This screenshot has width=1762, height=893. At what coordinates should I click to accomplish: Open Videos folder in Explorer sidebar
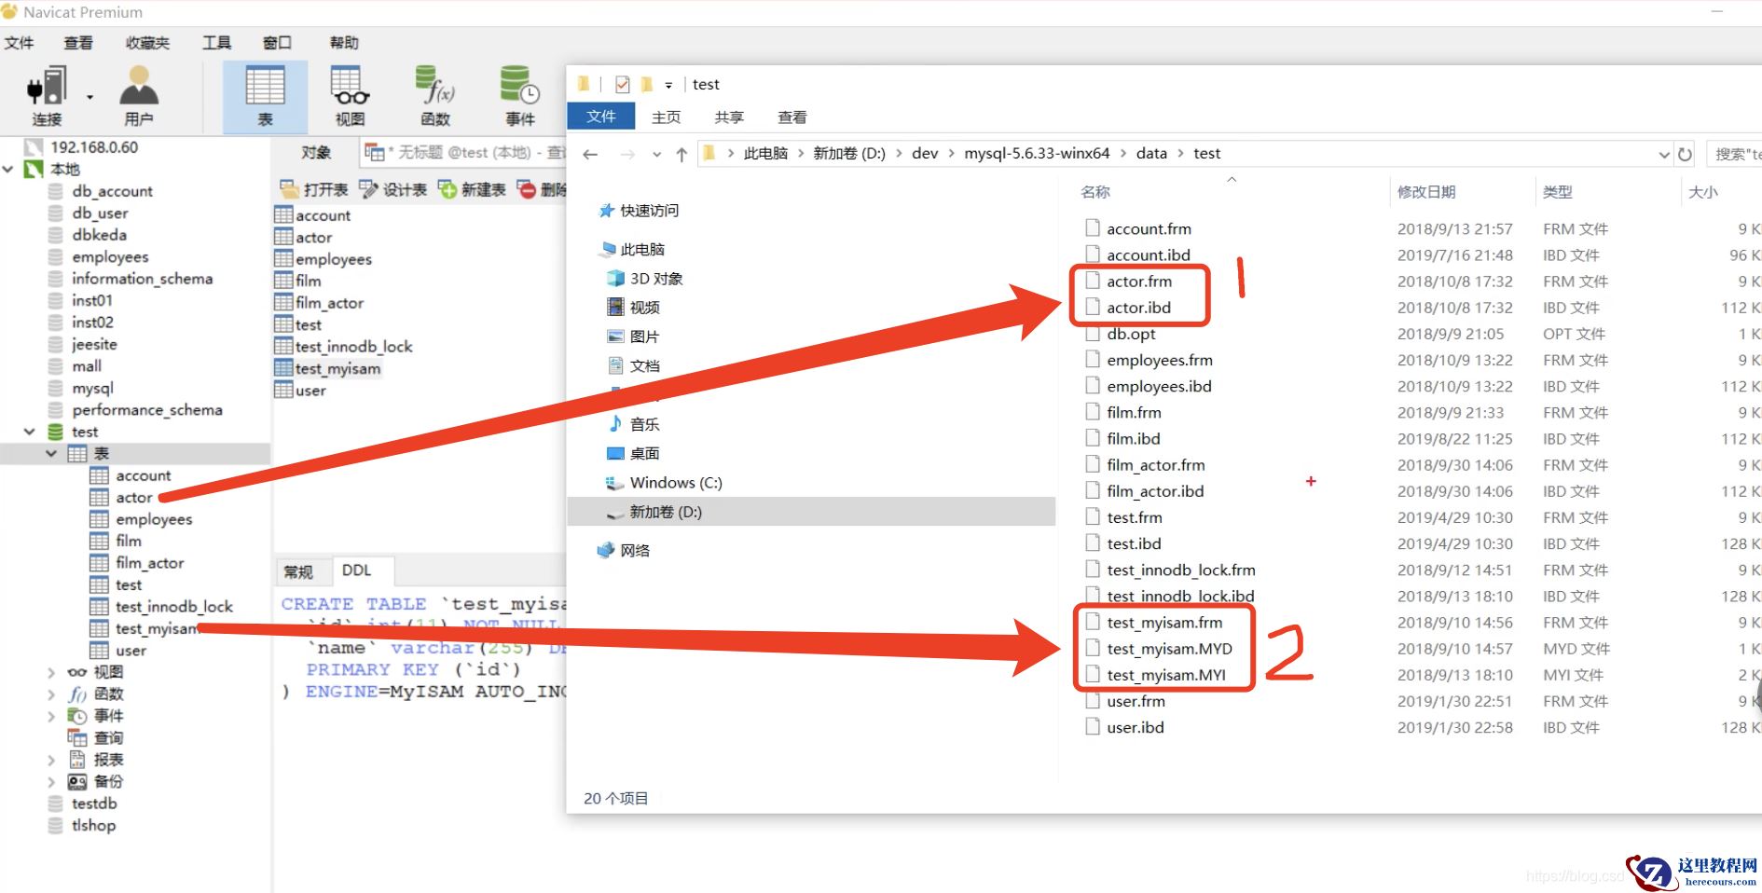click(x=633, y=308)
